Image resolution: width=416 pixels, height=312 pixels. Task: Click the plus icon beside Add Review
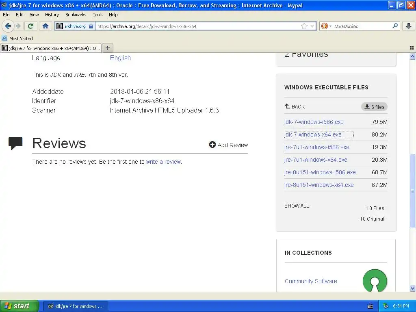tap(212, 145)
